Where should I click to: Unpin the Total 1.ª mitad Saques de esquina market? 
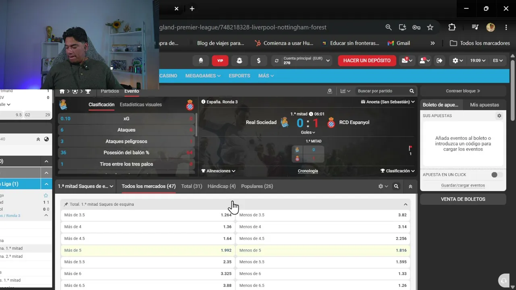[66, 204]
